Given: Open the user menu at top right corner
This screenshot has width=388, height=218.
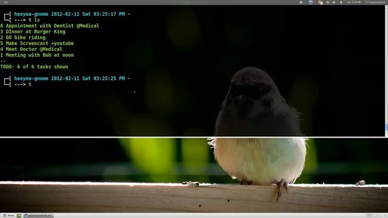Looking at the screenshot, I should pos(375,2).
